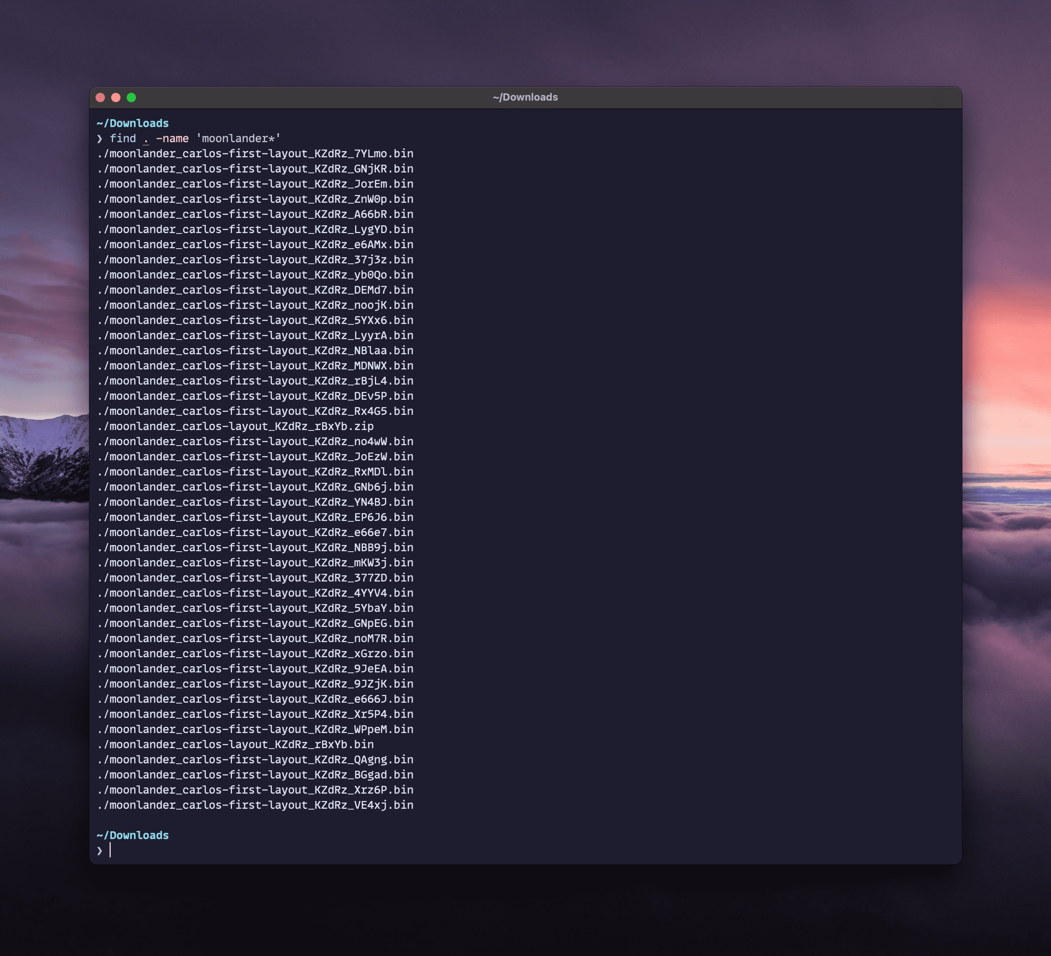
Task: Click the file ending in VE4xj.bin
Action: [x=255, y=805]
